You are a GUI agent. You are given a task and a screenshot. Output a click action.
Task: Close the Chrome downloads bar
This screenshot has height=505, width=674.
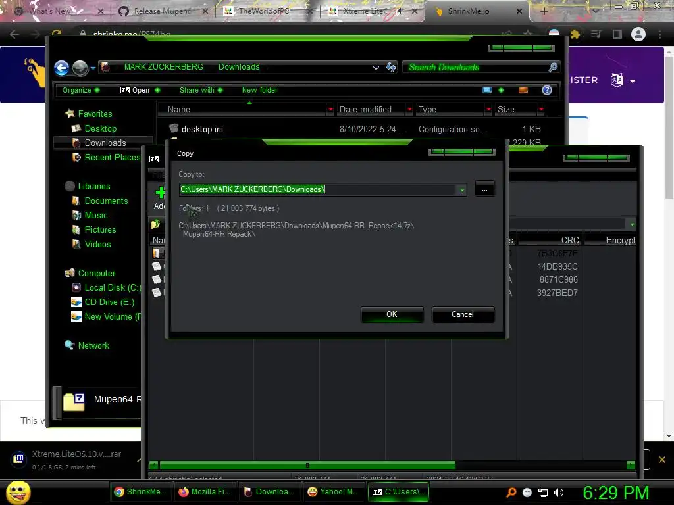[662, 460]
